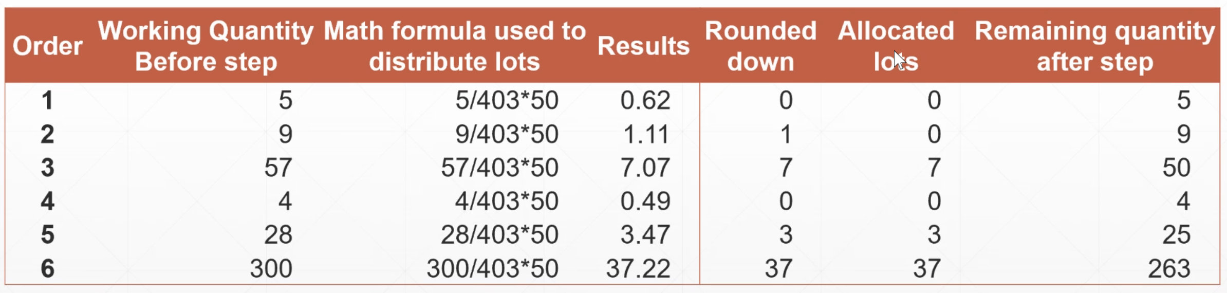Select the "Results" column header

click(x=643, y=46)
